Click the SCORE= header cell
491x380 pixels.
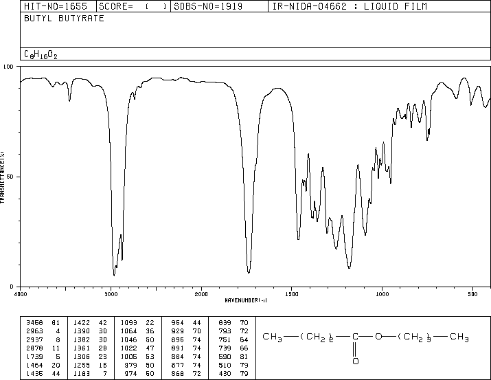(x=133, y=6)
